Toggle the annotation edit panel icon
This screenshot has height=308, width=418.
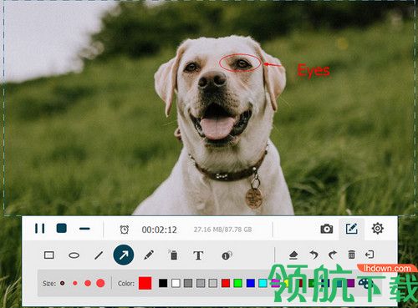click(x=352, y=229)
